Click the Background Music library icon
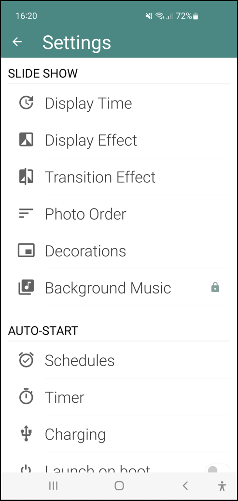238x501 pixels. (26, 287)
